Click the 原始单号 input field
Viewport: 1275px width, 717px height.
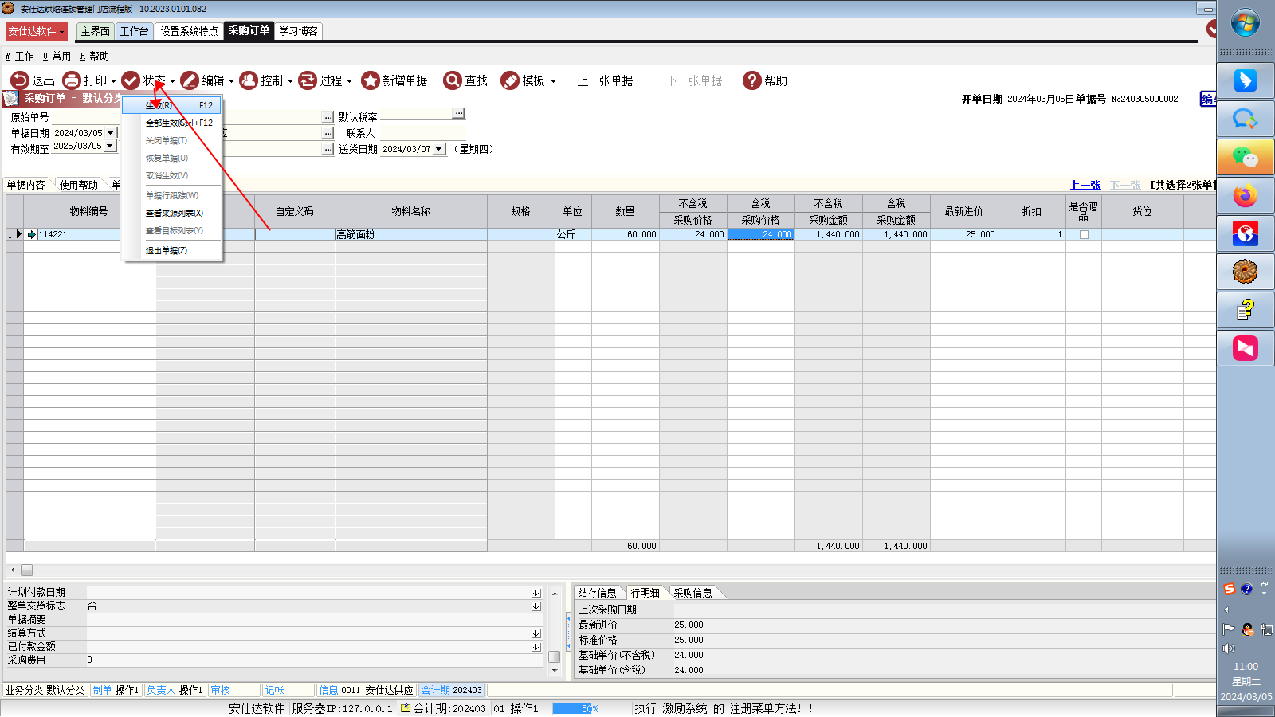pos(86,117)
